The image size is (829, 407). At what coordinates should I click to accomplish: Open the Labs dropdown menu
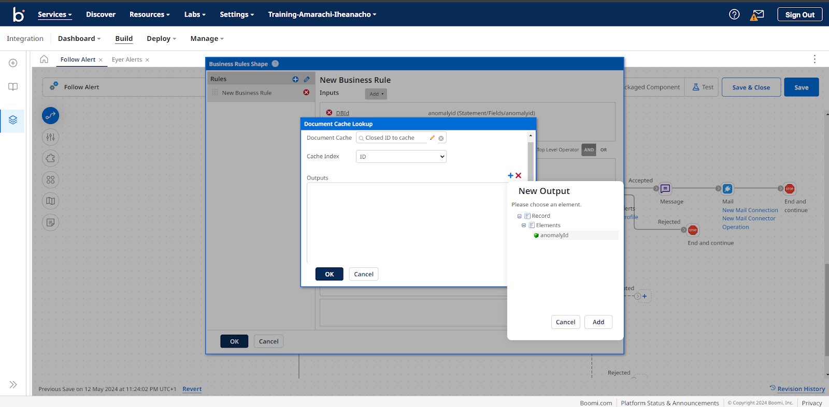point(195,14)
